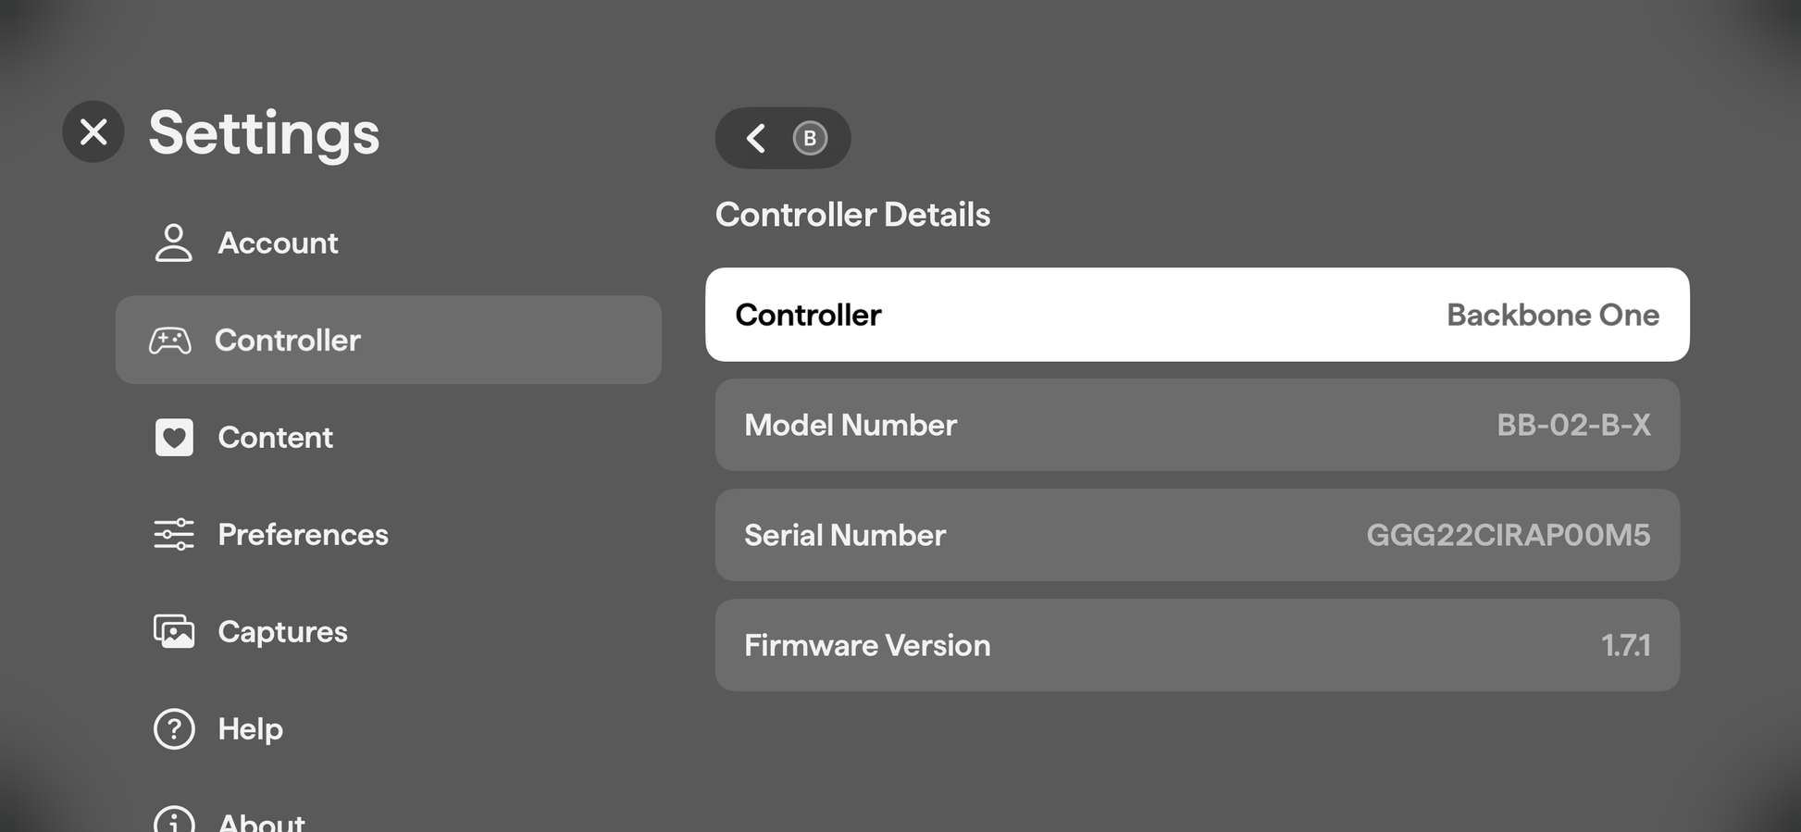Select the Controller menu item

pyautogui.click(x=389, y=340)
